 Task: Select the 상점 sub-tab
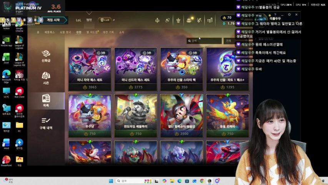tap(79, 32)
